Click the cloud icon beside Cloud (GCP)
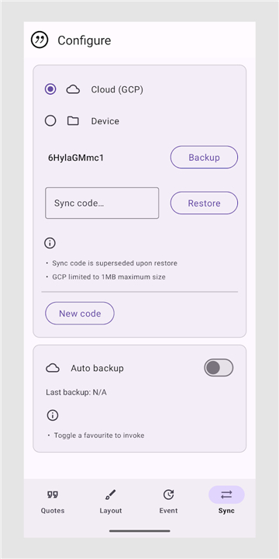The width and height of the screenshot is (279, 559). click(x=73, y=89)
